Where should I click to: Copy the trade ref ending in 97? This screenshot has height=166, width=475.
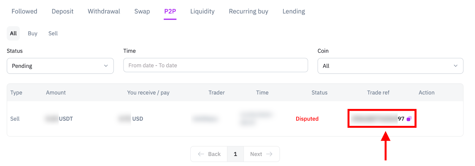pos(409,119)
